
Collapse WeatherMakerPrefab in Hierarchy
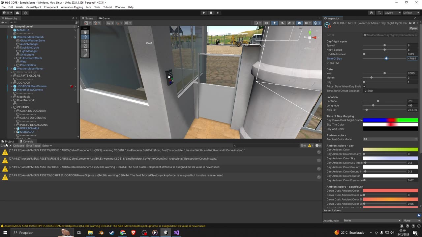[12, 37]
